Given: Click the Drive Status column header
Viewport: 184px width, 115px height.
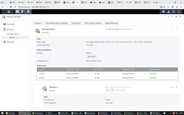Looking at the screenshot, I should (155, 70).
